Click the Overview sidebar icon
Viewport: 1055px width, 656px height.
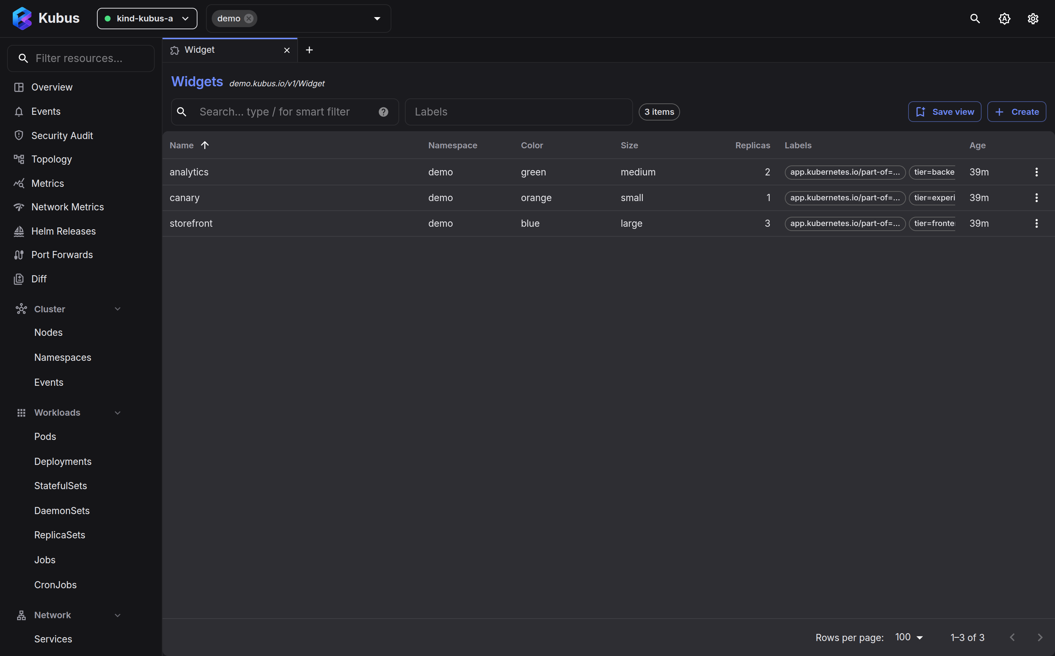point(19,87)
